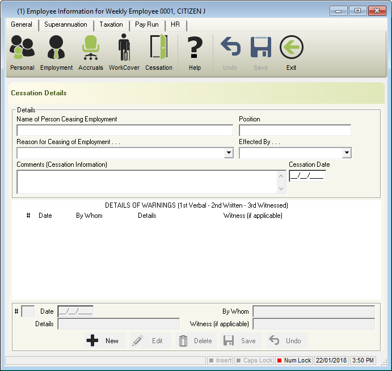Click the Caps Lock status indicator

(254, 360)
